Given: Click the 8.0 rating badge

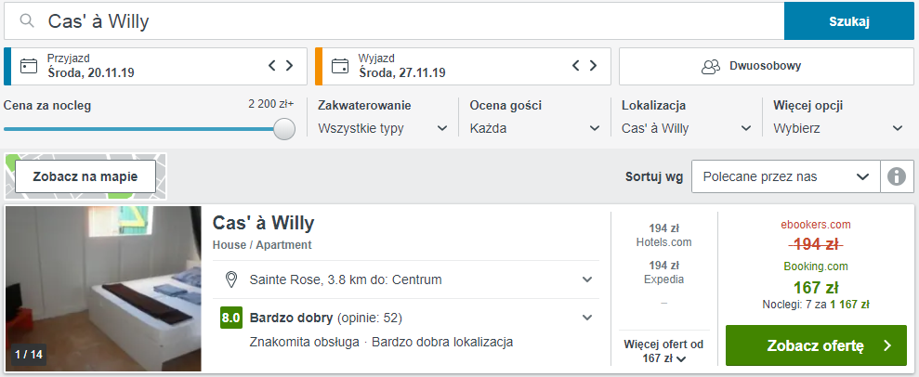Looking at the screenshot, I should tap(231, 318).
